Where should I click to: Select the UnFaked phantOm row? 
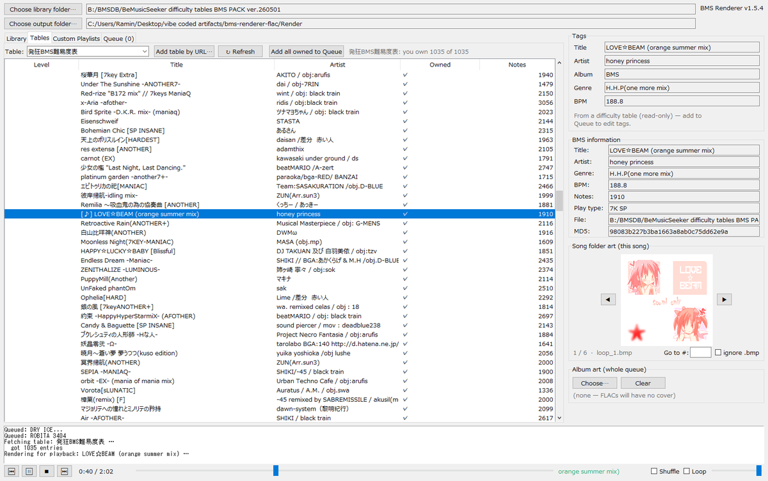[280, 288]
